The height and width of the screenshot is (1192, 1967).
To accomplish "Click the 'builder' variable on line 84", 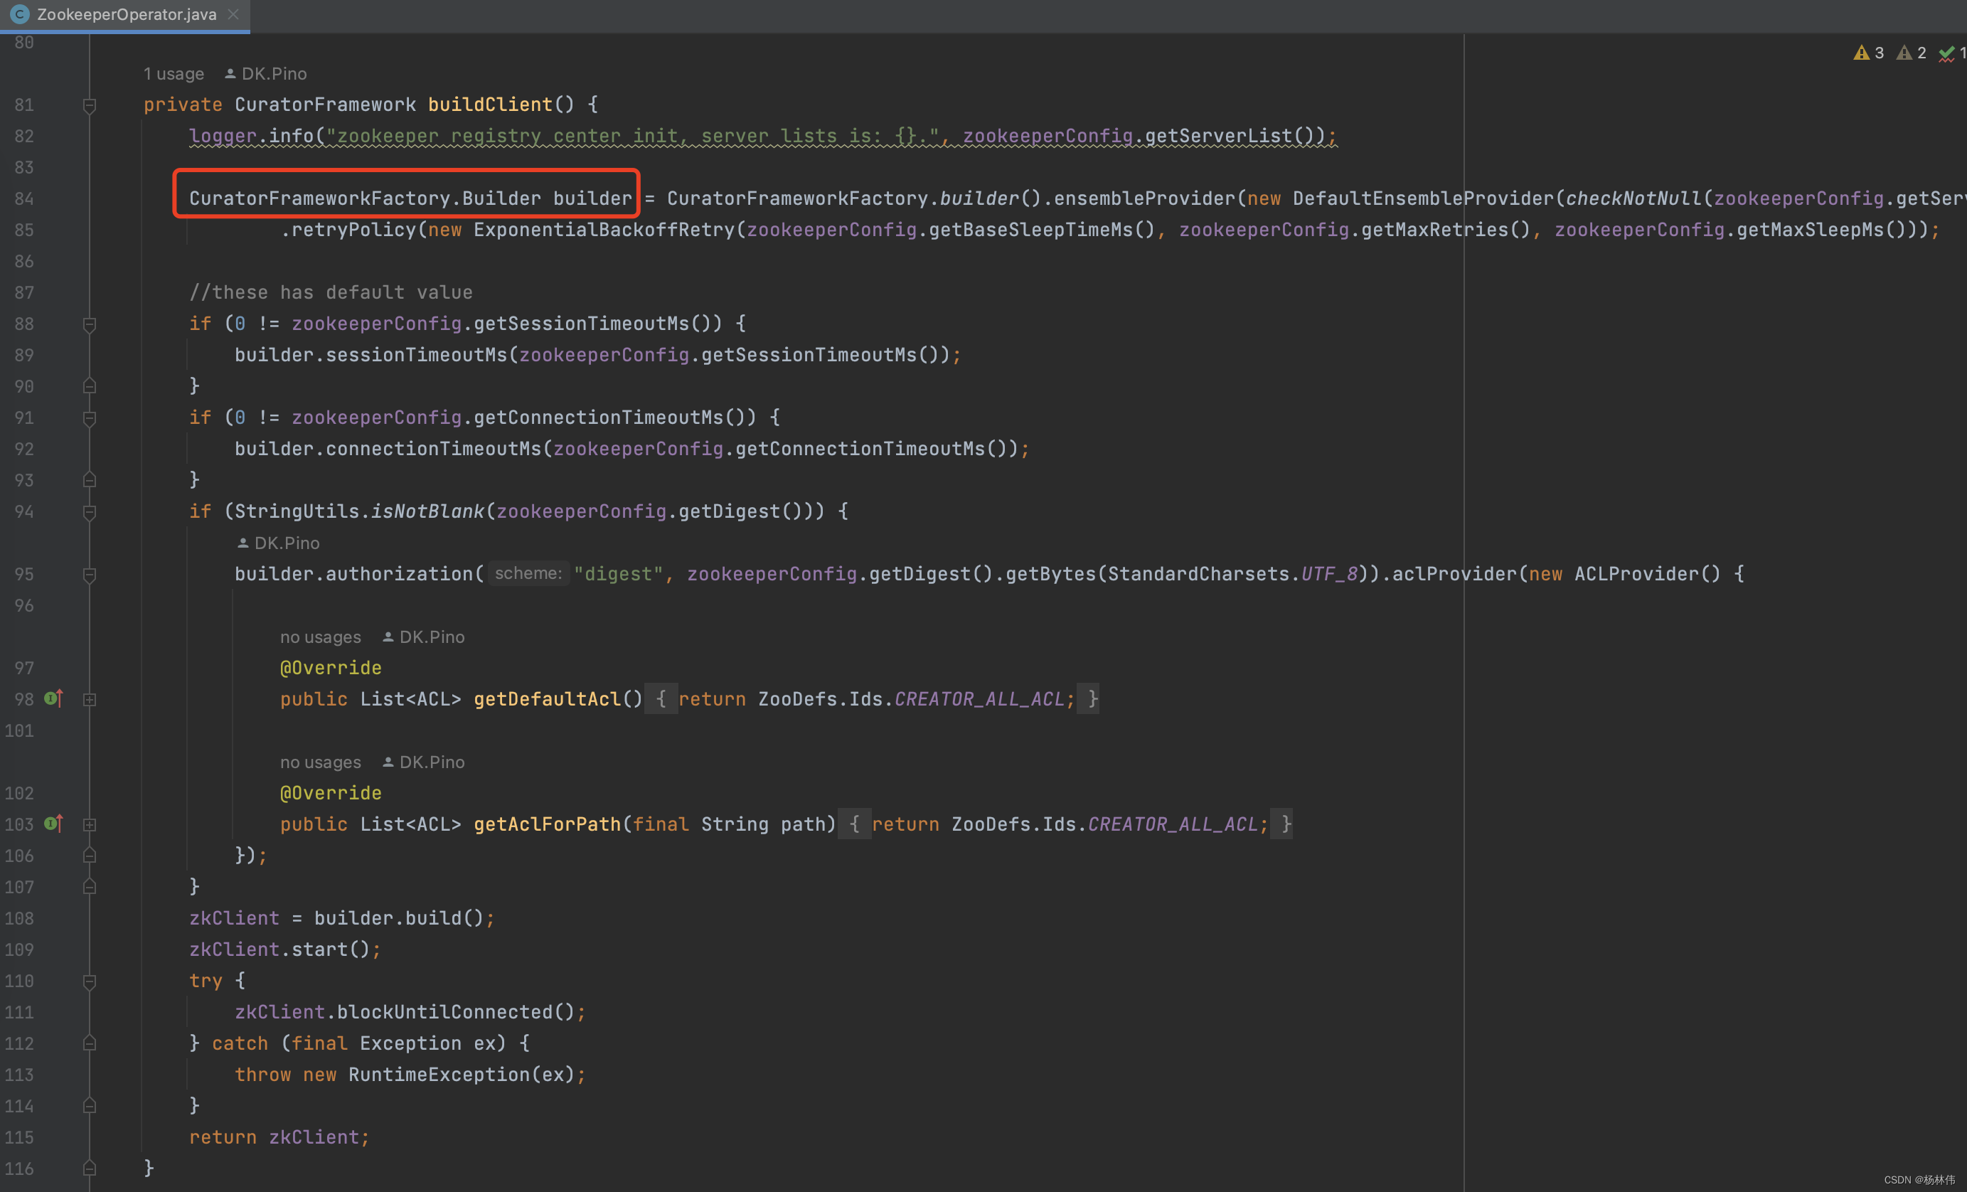I will pyautogui.click(x=592, y=198).
